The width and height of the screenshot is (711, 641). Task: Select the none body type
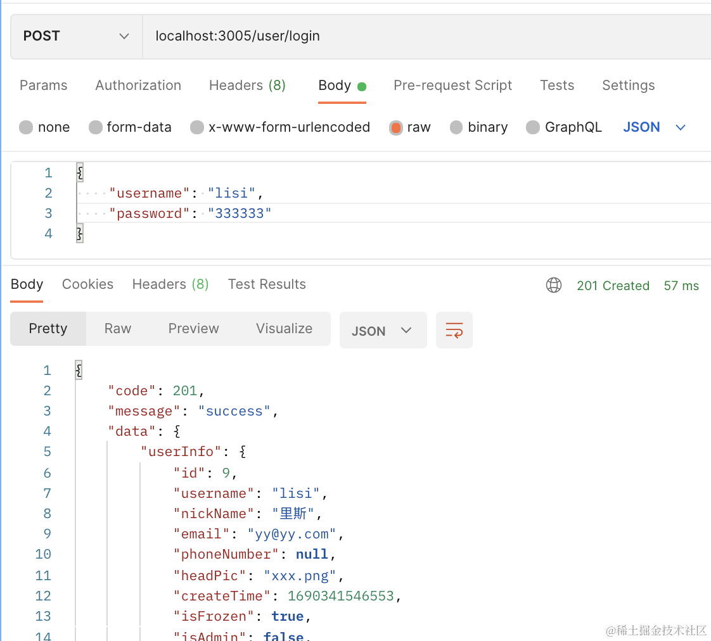[26, 127]
